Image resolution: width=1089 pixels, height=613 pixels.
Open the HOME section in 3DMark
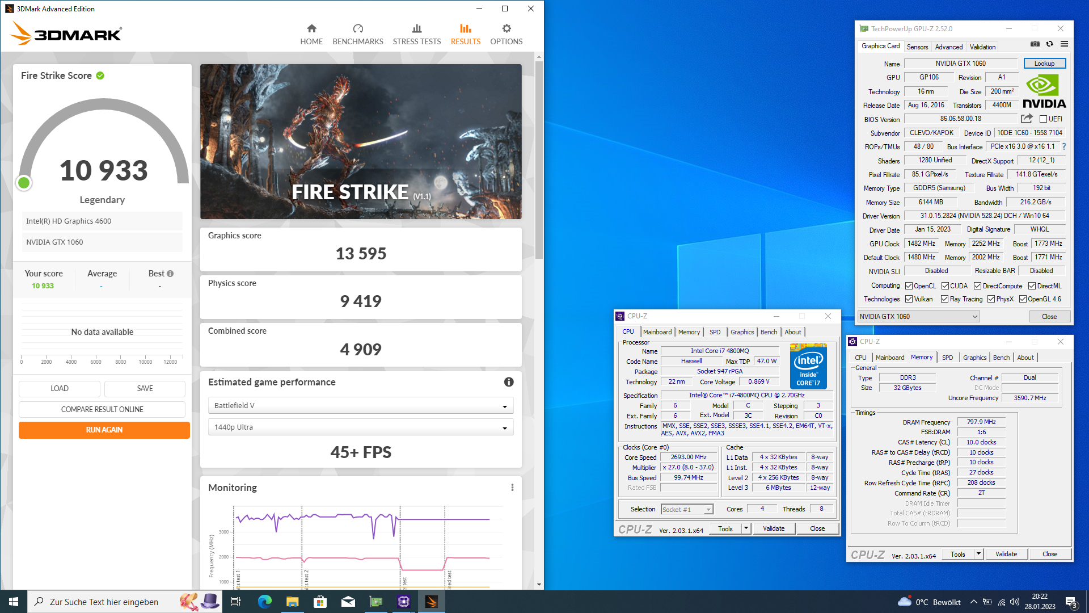point(311,35)
